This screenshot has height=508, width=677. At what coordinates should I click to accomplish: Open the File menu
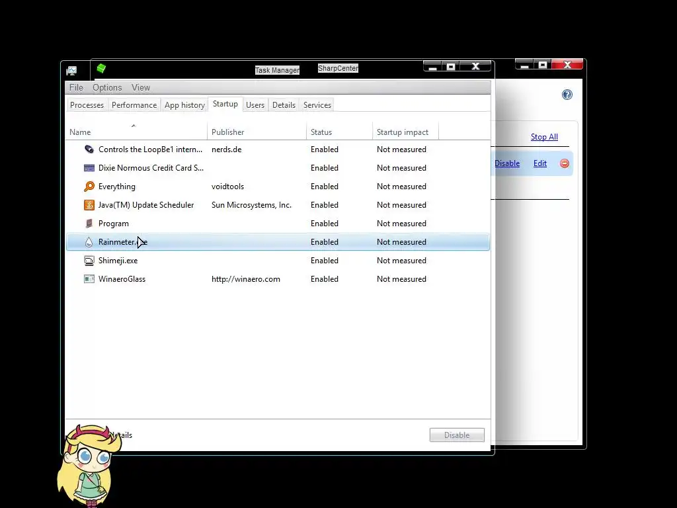[x=77, y=88]
